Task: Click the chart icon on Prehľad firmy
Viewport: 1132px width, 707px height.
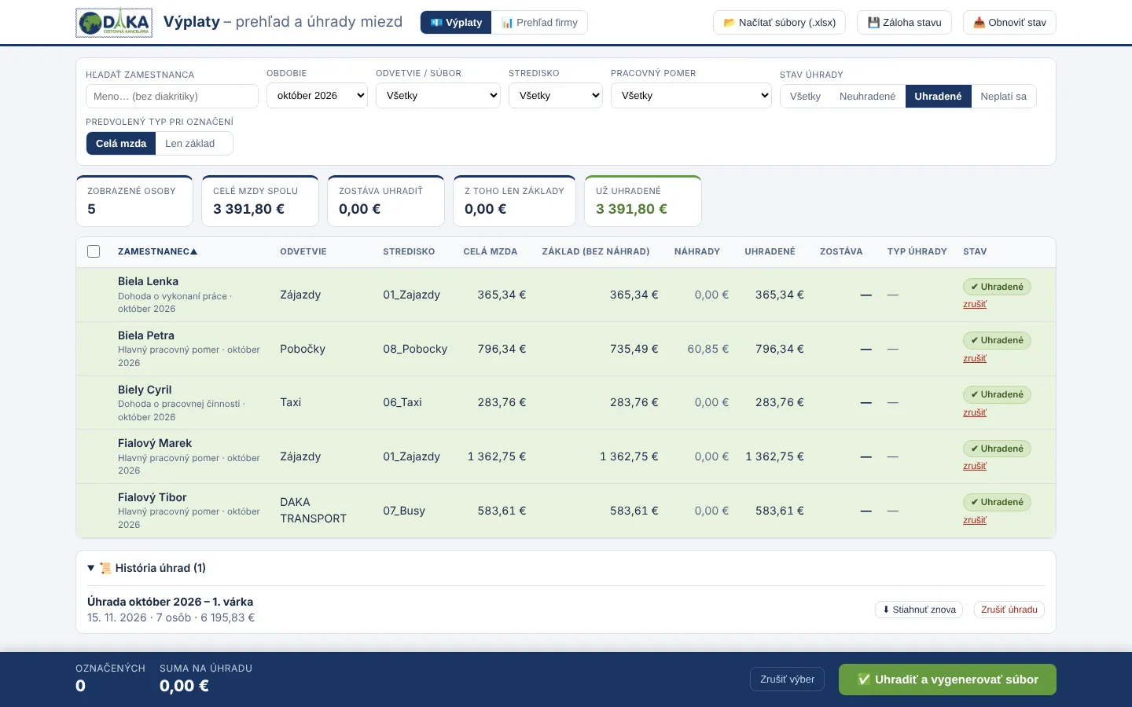Action: tap(507, 23)
